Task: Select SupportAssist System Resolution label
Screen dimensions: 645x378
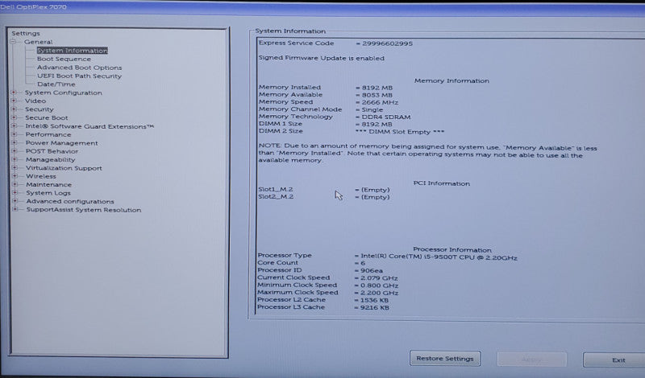Action: click(x=84, y=210)
